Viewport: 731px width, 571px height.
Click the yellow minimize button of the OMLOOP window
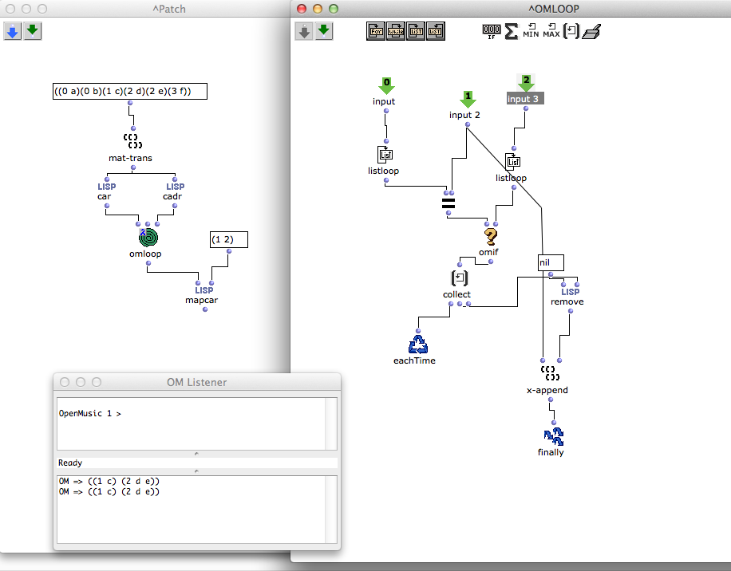tap(318, 9)
